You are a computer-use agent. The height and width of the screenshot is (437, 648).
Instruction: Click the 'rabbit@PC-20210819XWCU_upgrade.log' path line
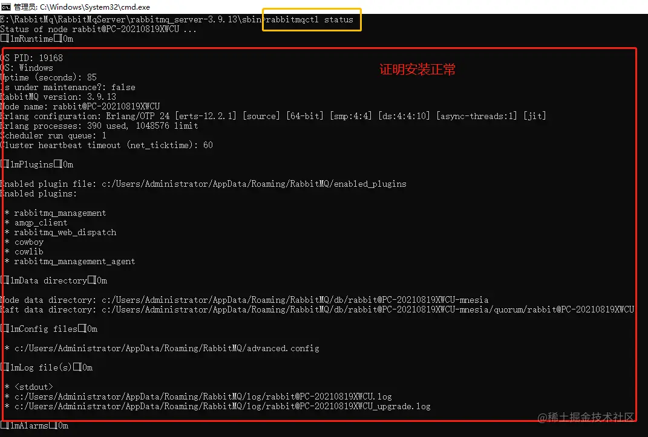(x=218, y=406)
